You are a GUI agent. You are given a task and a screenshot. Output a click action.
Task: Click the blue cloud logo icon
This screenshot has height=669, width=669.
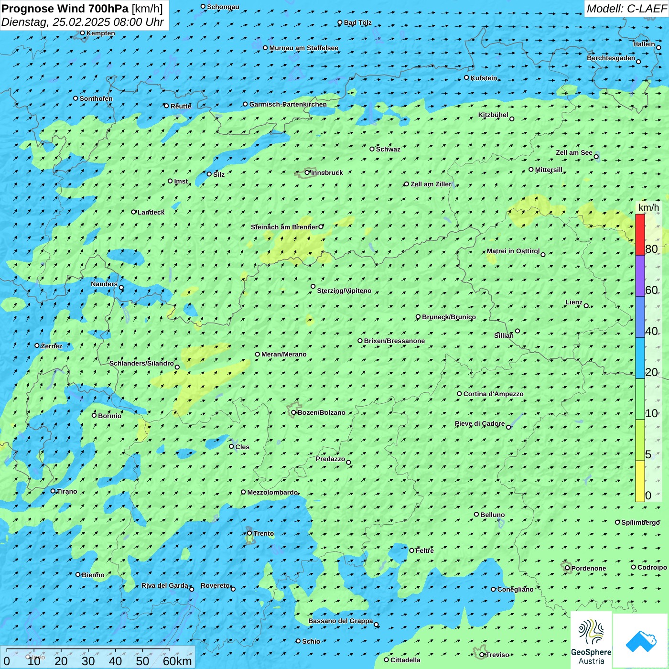(641, 641)
